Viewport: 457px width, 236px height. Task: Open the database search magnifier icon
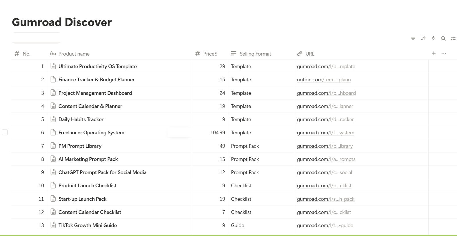pyautogui.click(x=443, y=38)
